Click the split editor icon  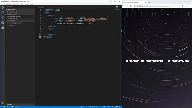click(x=117, y=7)
